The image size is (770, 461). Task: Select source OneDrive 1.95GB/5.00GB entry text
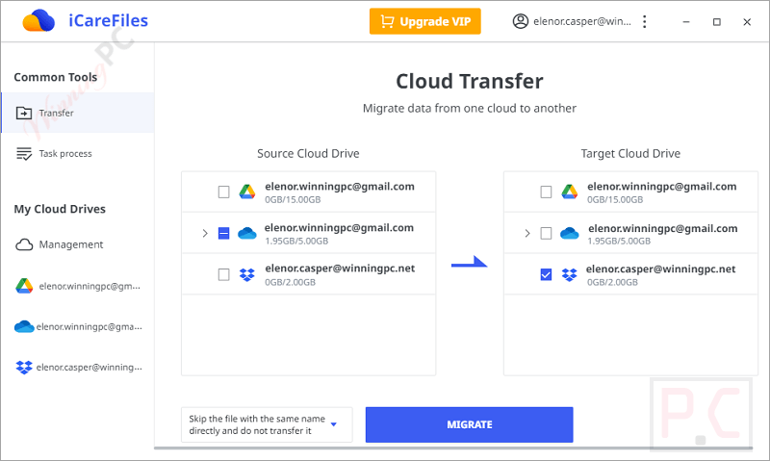(339, 233)
